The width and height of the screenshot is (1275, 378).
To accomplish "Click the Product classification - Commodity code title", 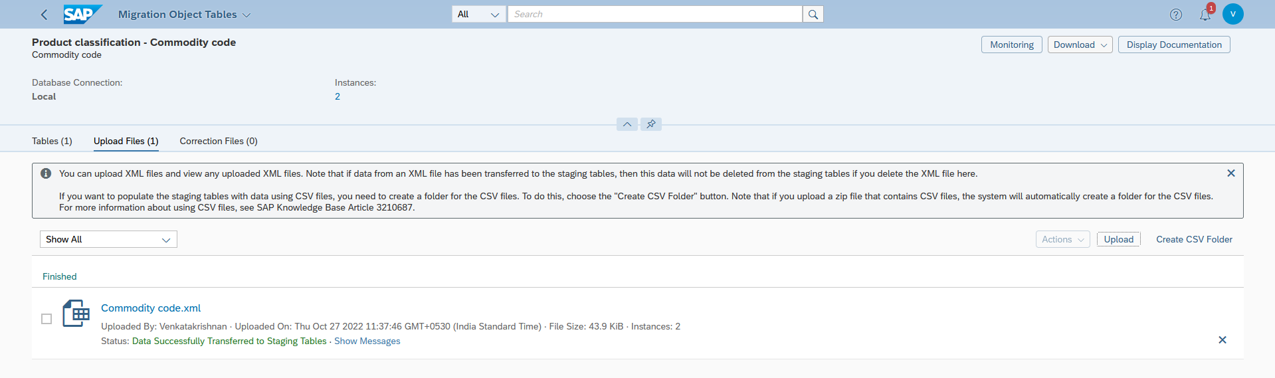I will point(134,42).
